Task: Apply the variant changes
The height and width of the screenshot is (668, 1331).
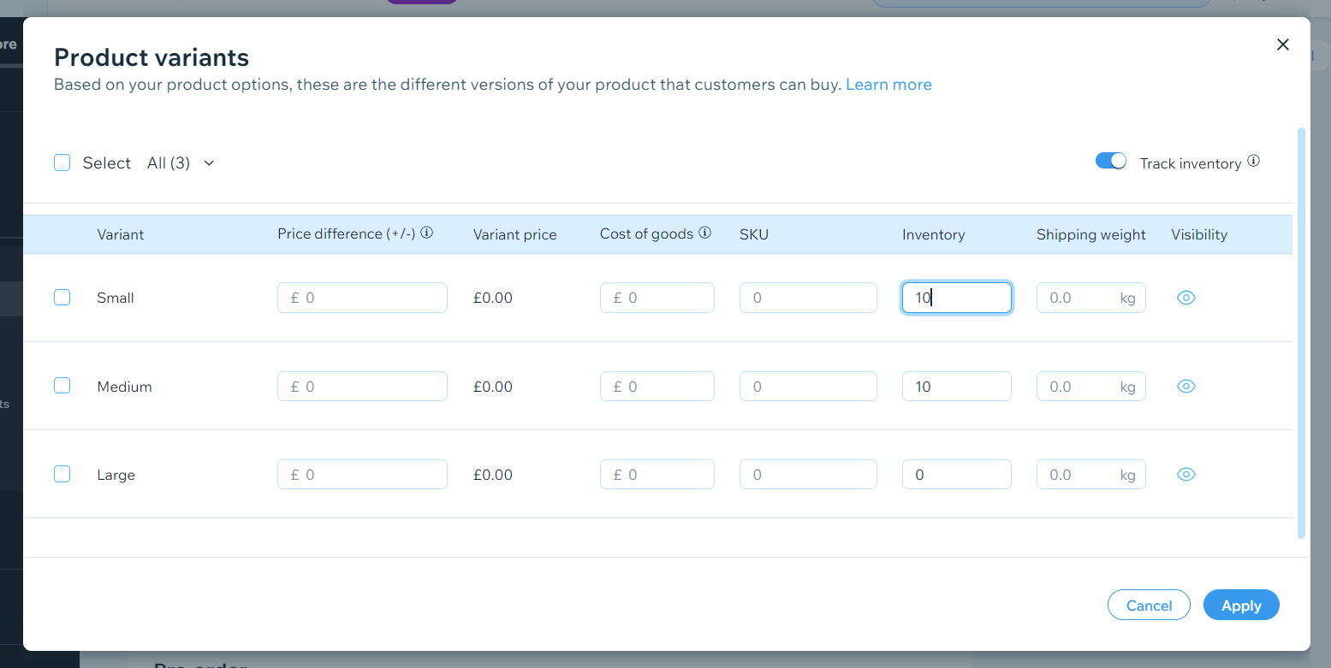Action: coord(1241,605)
